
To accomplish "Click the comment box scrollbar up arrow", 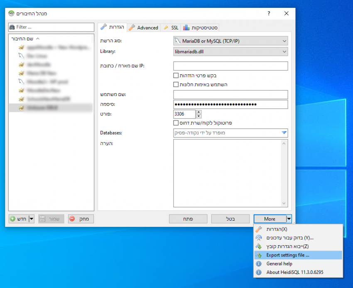I will click(284, 143).
